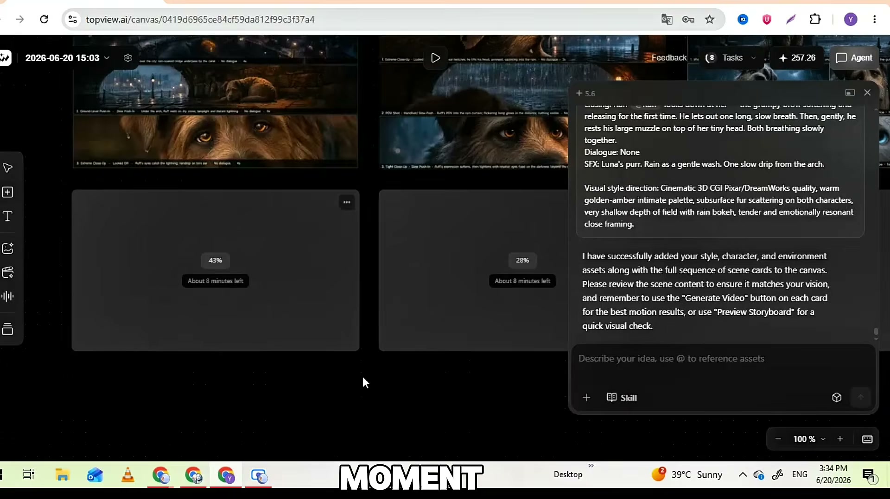Go forward in browser history
The height and width of the screenshot is (499, 890).
click(20, 19)
